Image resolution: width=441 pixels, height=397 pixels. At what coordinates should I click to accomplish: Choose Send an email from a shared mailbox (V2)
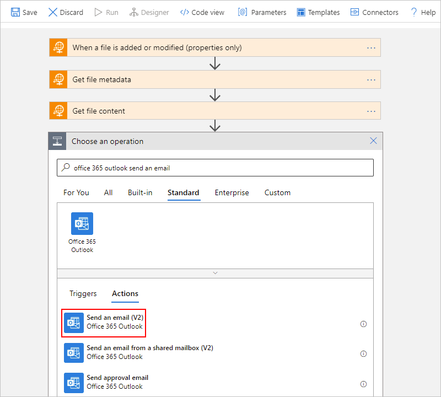pyautogui.click(x=149, y=352)
